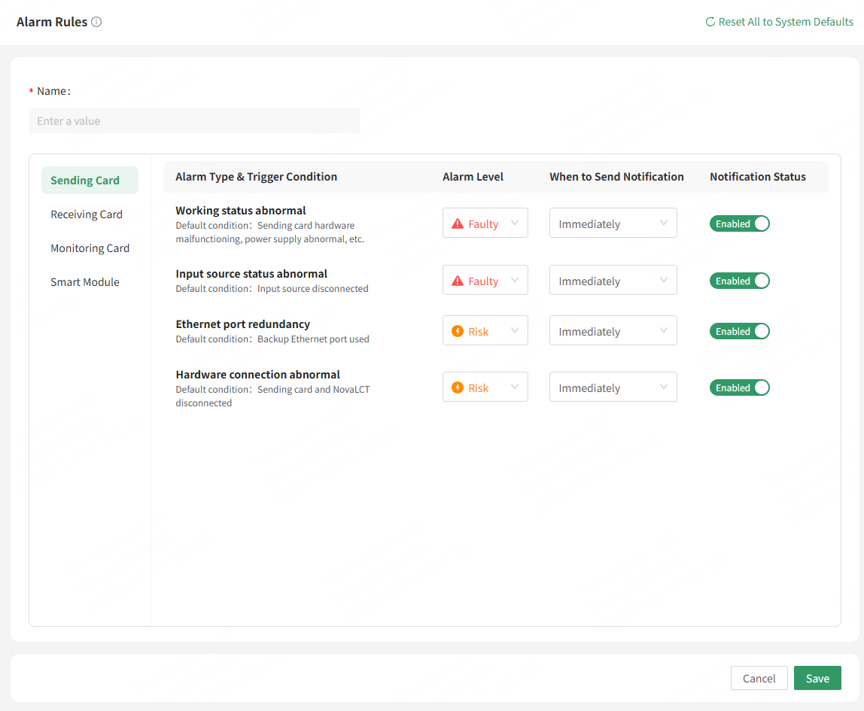The width and height of the screenshot is (864, 711).
Task: Expand the Alarm Level chevron for Input source status
Action: click(x=515, y=281)
